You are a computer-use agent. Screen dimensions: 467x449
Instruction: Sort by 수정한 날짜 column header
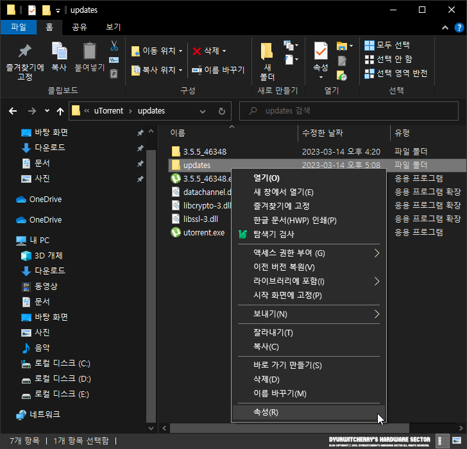click(x=323, y=133)
